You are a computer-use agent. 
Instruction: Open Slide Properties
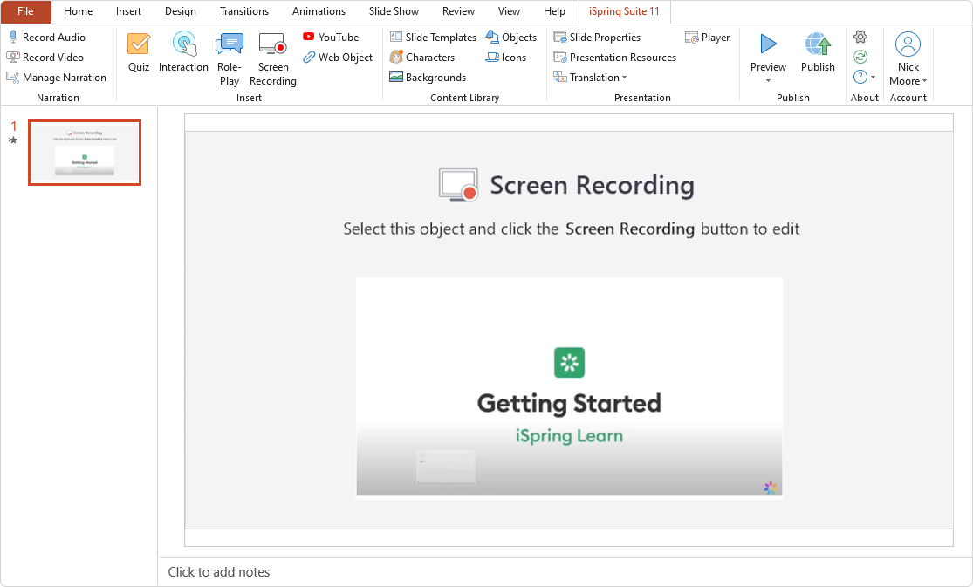click(x=597, y=38)
